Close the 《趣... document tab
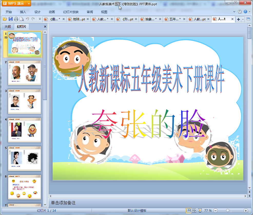The height and width of the screenshot is (215, 253). pyautogui.click(x=64, y=19)
